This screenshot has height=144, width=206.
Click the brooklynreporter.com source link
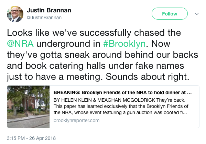pyautogui.click(x=76, y=120)
